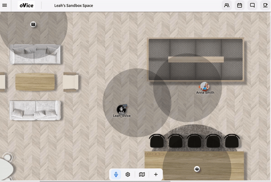Click the Anna Smith name label
This screenshot has width=271, height=182.
click(x=205, y=93)
